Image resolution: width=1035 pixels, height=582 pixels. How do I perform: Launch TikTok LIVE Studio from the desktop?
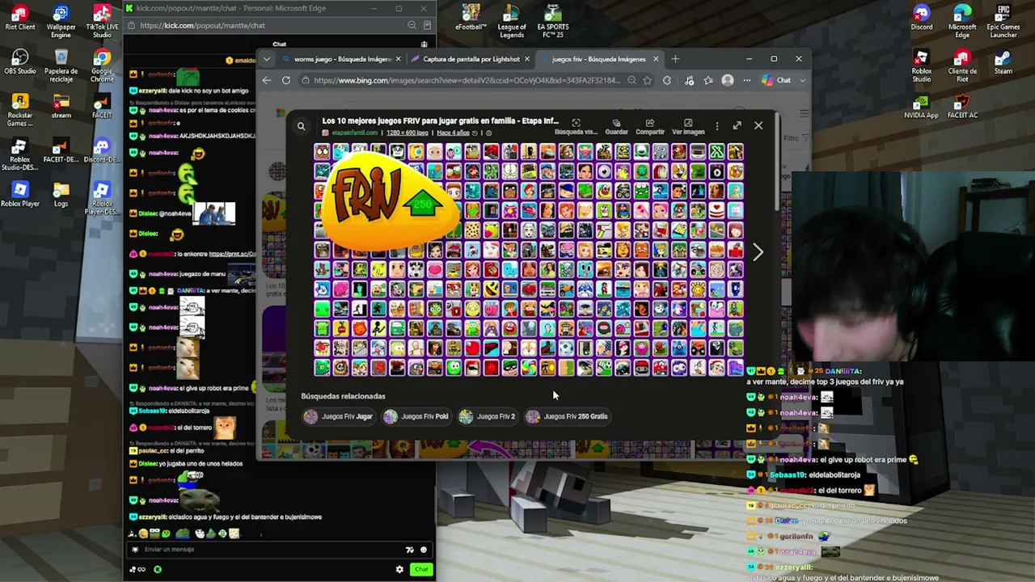click(x=102, y=22)
